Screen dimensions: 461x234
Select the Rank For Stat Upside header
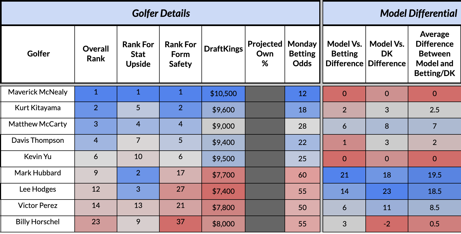coord(138,54)
